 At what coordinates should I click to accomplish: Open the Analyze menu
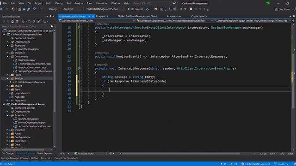pyautogui.click(x=79, y=3)
